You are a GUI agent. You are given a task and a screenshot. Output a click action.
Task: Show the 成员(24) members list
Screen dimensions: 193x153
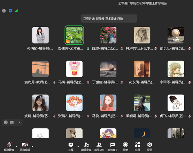click(99, 147)
